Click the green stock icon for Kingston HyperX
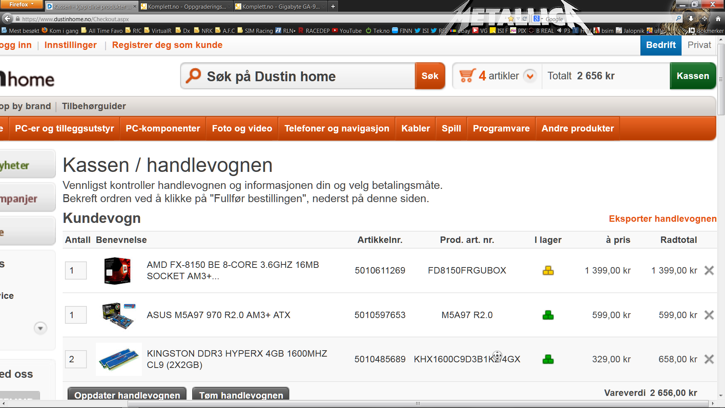725x408 pixels. (548, 359)
